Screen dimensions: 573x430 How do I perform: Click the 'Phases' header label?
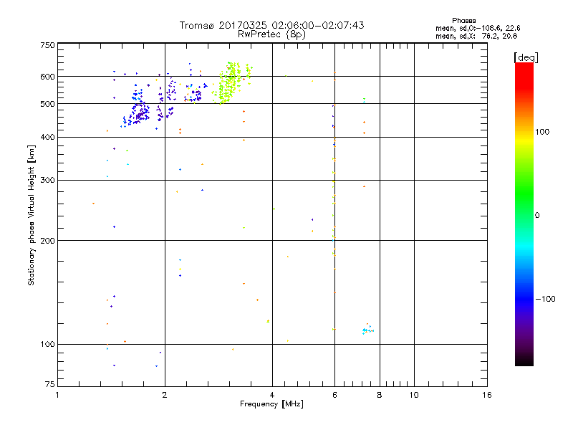tap(463, 21)
